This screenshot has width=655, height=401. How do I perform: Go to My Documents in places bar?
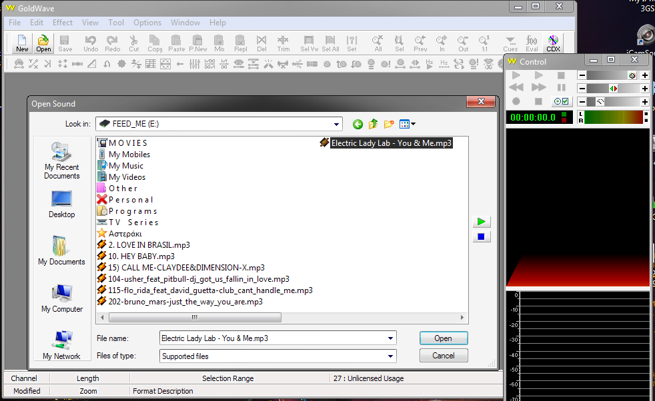pyautogui.click(x=61, y=250)
